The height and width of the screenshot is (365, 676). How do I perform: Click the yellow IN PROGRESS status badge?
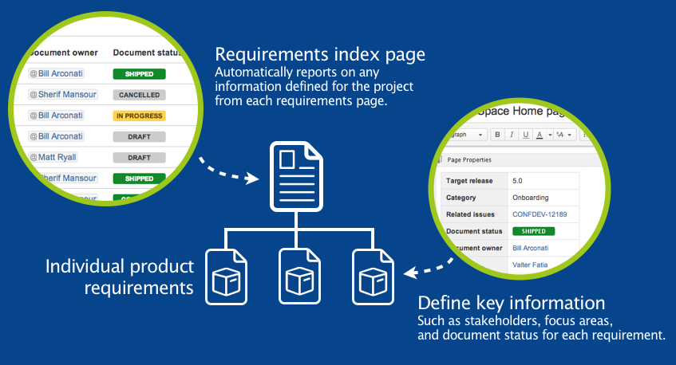(139, 116)
